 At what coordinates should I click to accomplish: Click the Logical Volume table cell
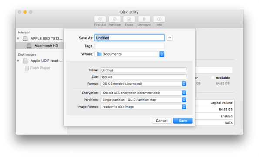(x=221, y=103)
